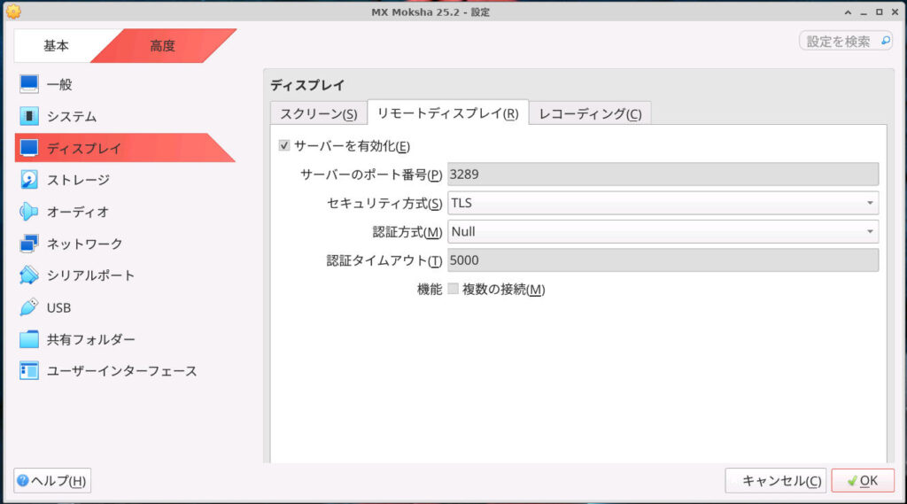
Task: Click the サーバーのポート番号 field 3289
Action: coord(663,174)
